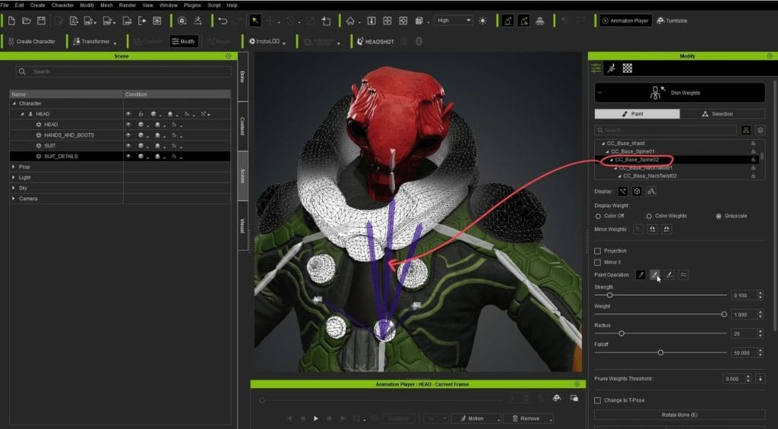Click the Rotate Bone (E) button
The image size is (778, 429).
click(x=679, y=415)
